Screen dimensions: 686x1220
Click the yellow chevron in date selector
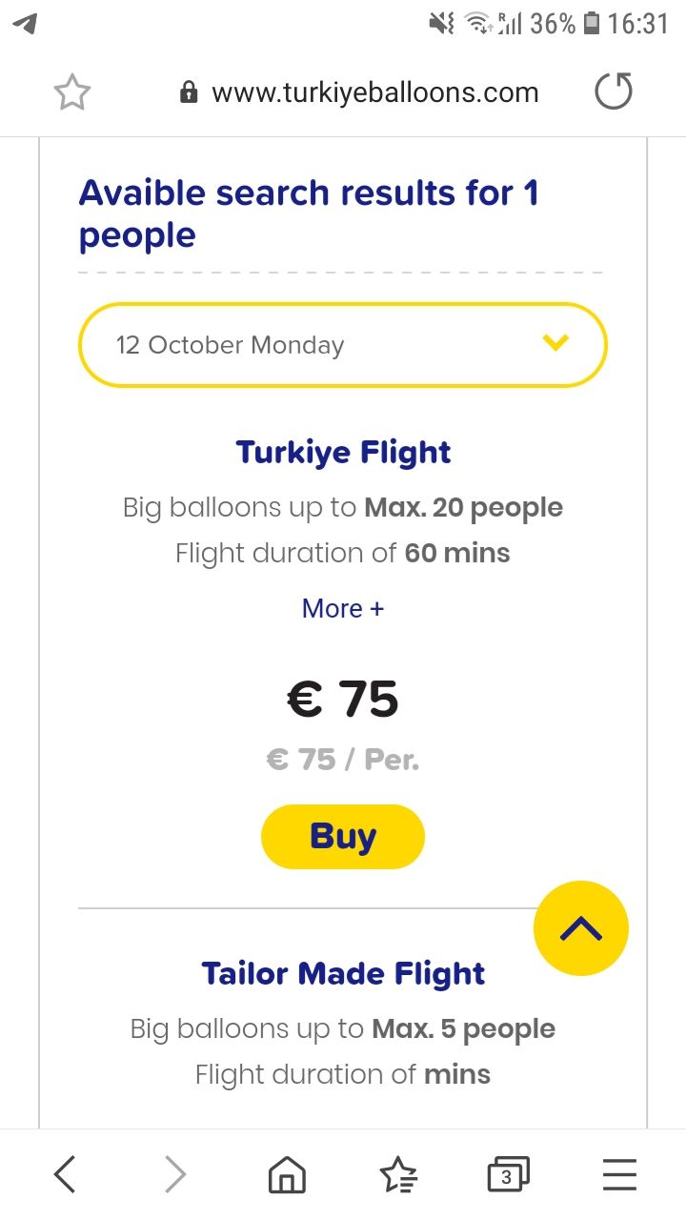click(555, 342)
